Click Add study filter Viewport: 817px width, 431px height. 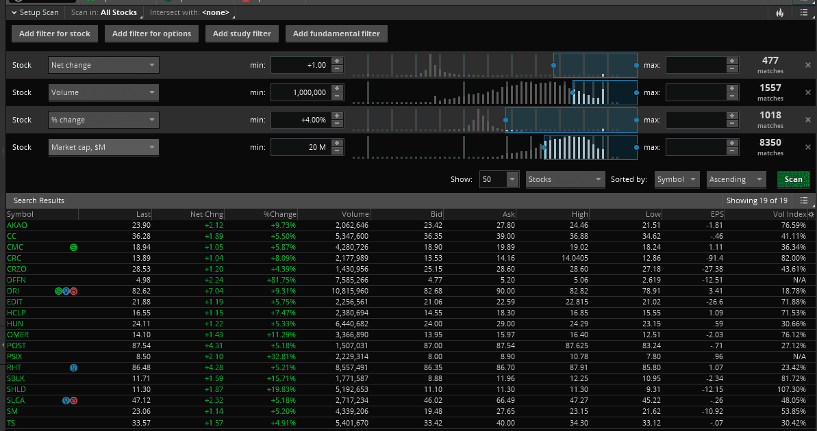click(242, 34)
